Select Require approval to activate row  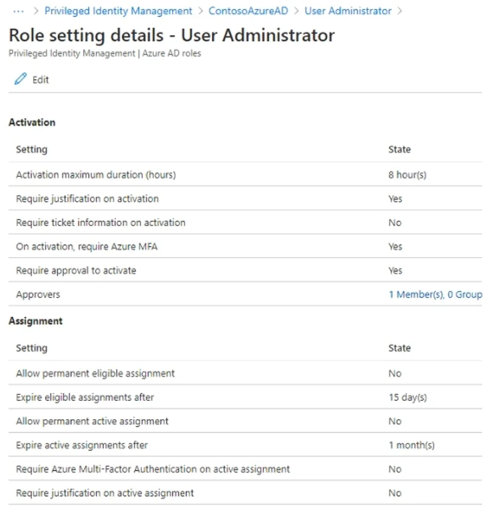[x=245, y=270]
